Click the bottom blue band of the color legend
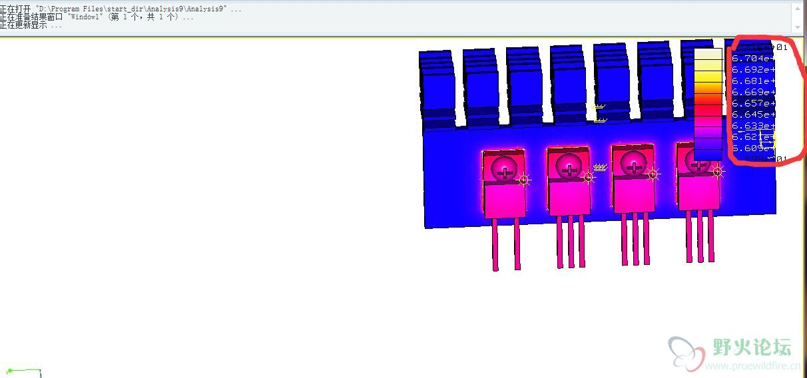This screenshot has height=378, width=807. [x=708, y=154]
